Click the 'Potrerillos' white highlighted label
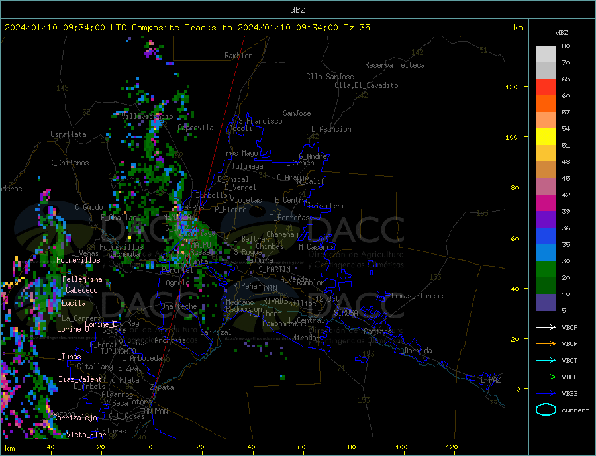 (78, 260)
